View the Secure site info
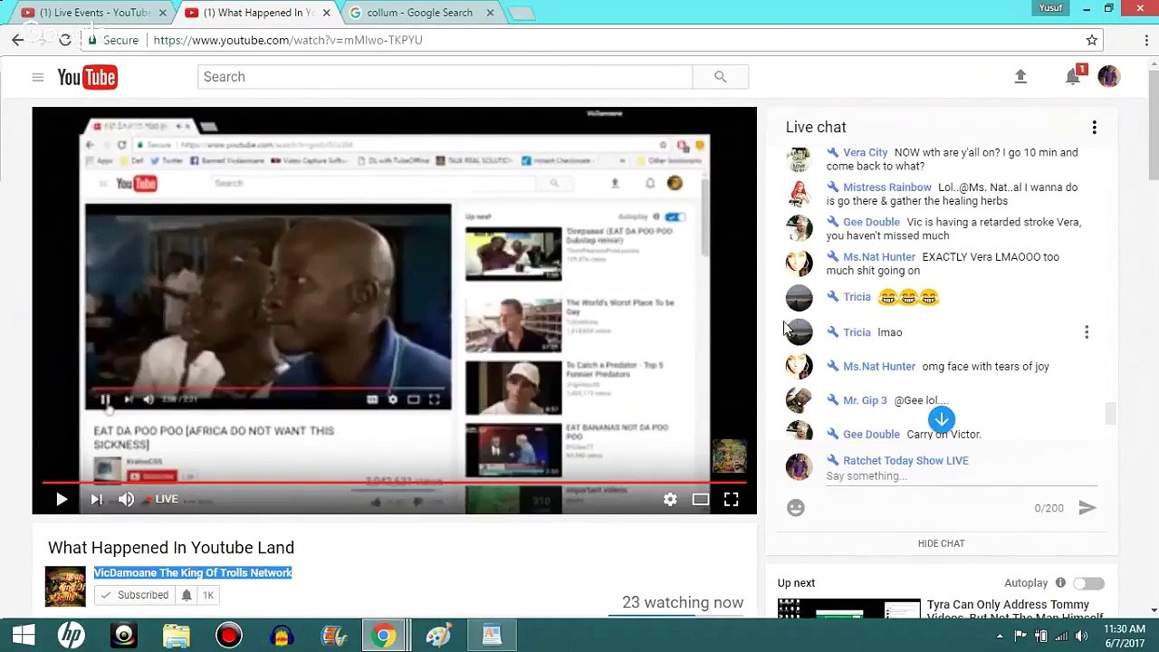The width and height of the screenshot is (1159, 652). pyautogui.click(x=112, y=40)
